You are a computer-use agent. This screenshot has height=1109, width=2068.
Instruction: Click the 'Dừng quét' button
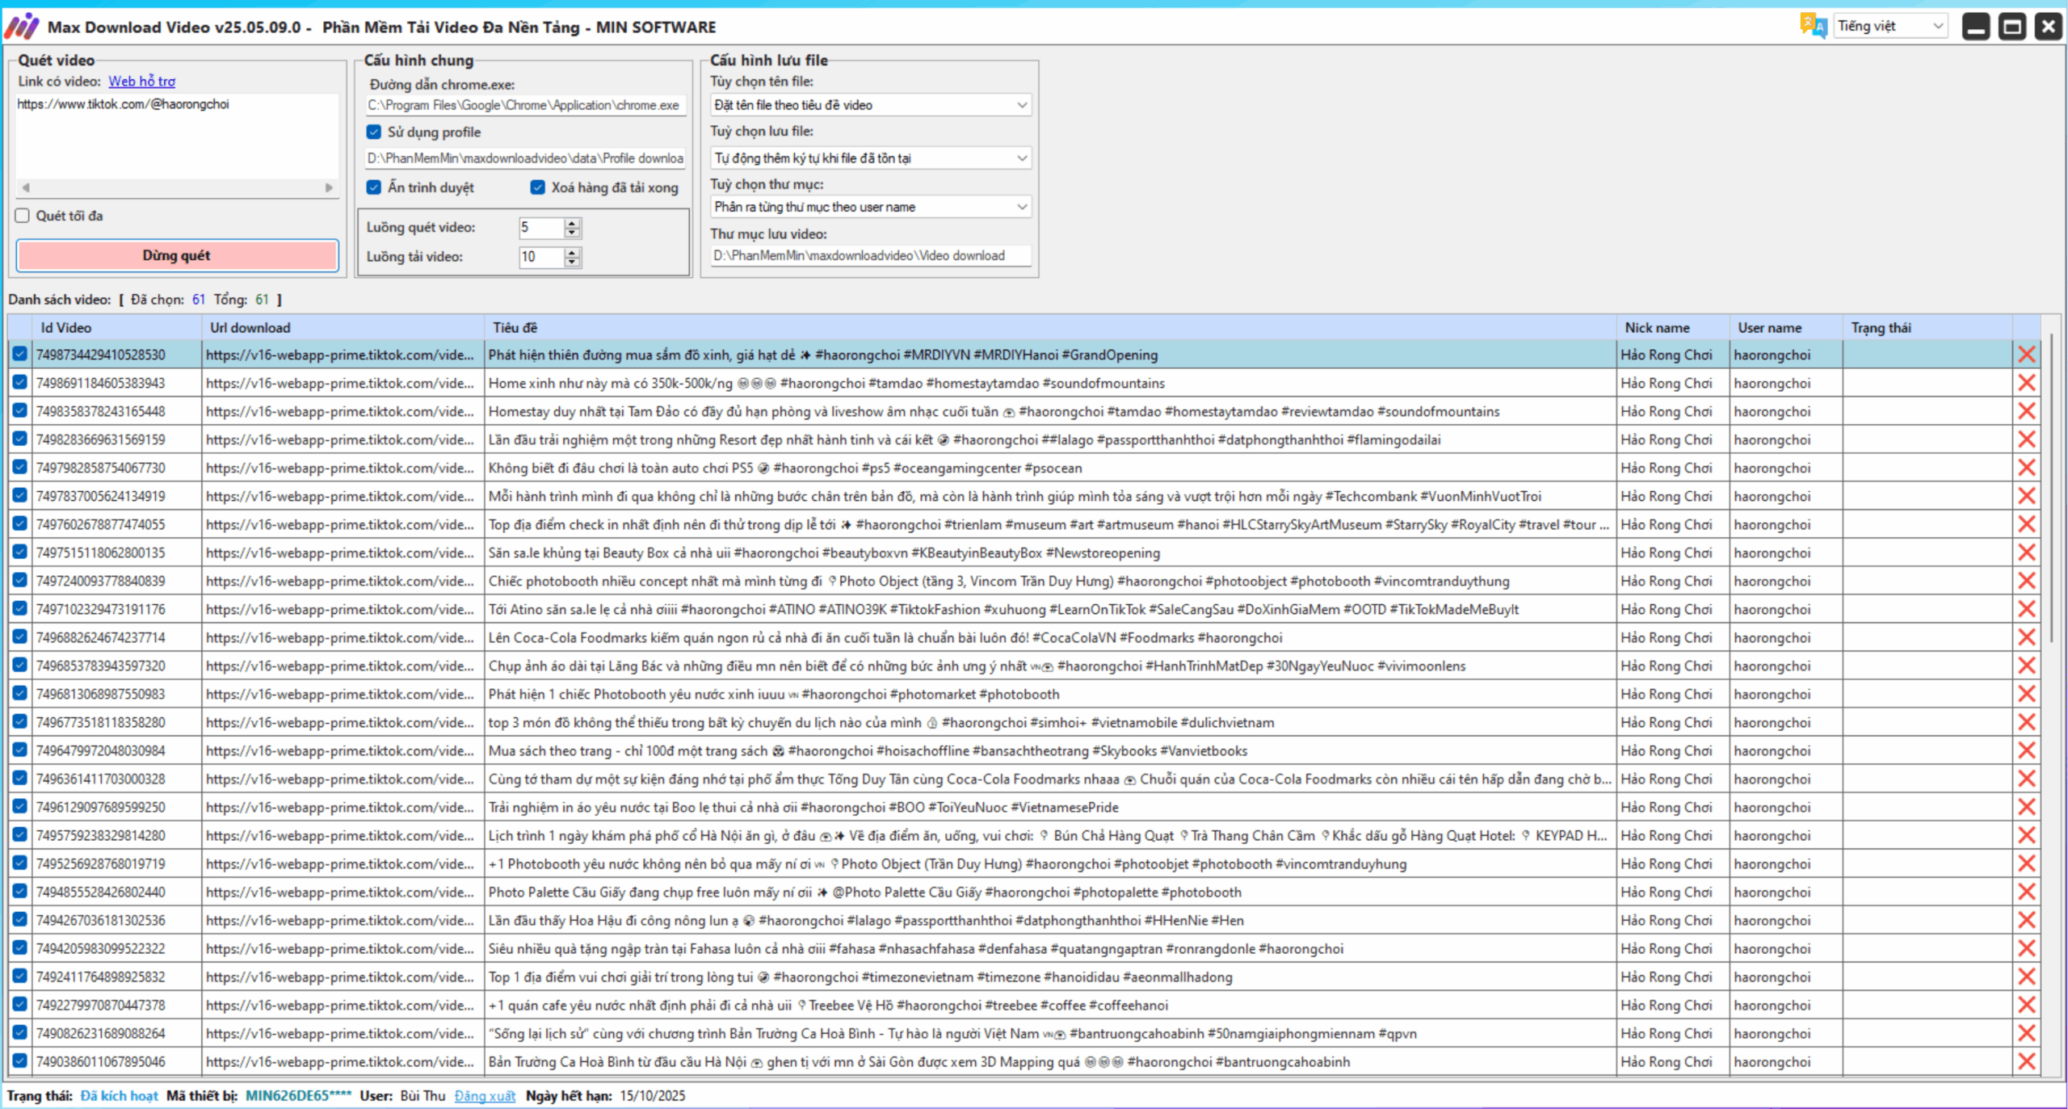point(177,255)
